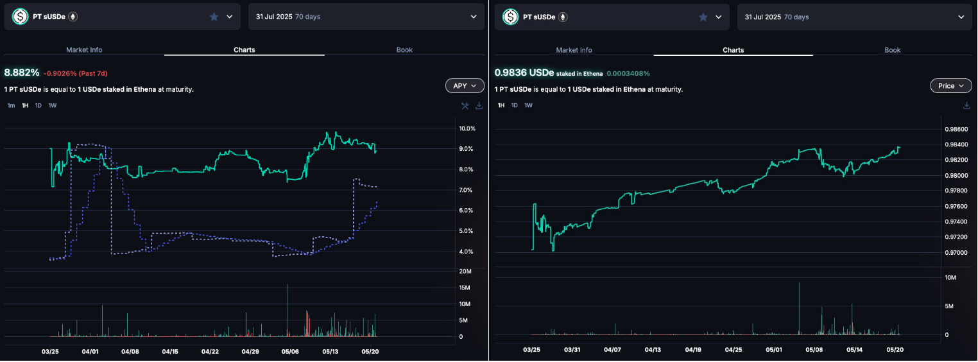Click the Ethereum network icon in right panel

563,17
